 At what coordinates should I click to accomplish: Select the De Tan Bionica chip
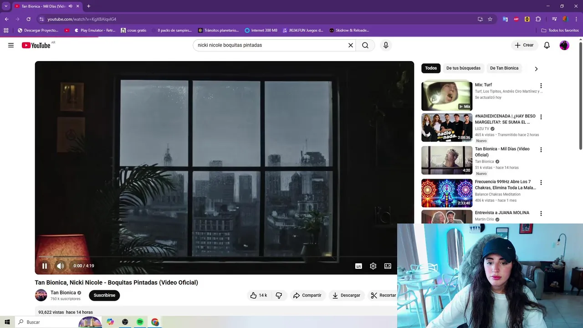504,68
